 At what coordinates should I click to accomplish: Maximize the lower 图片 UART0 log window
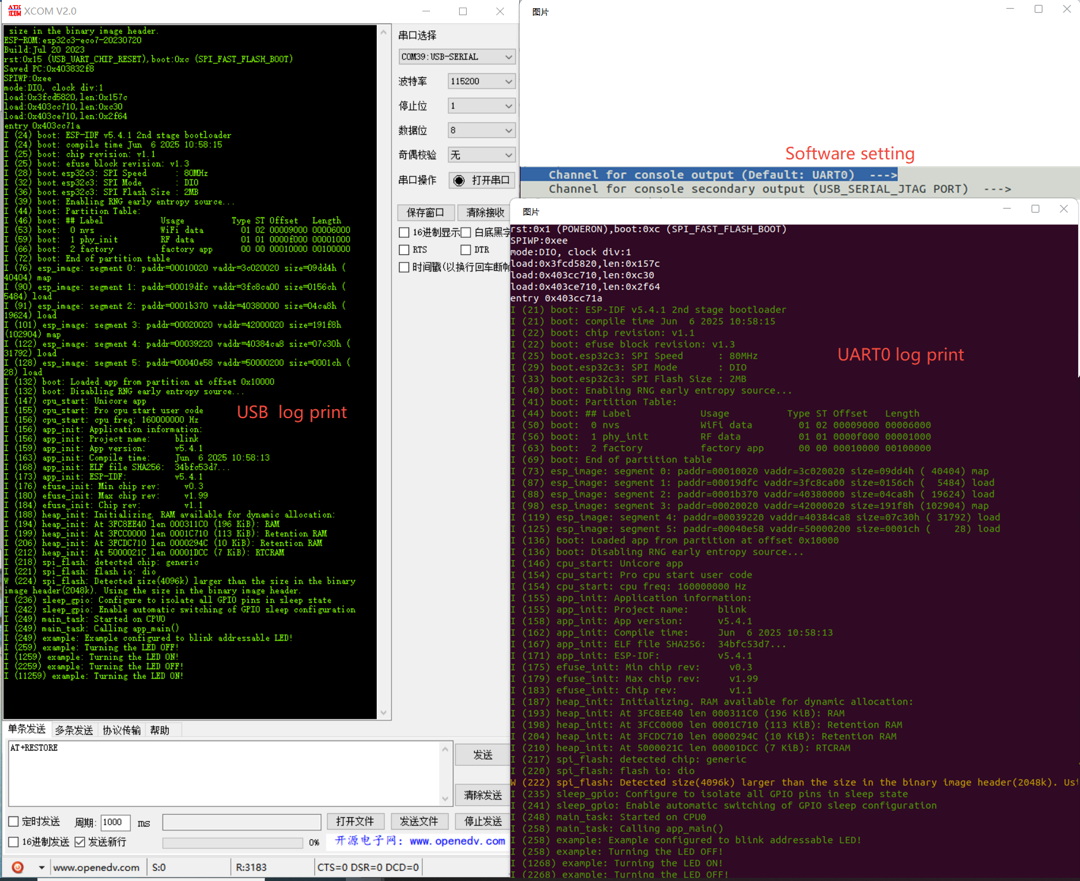[1035, 209]
